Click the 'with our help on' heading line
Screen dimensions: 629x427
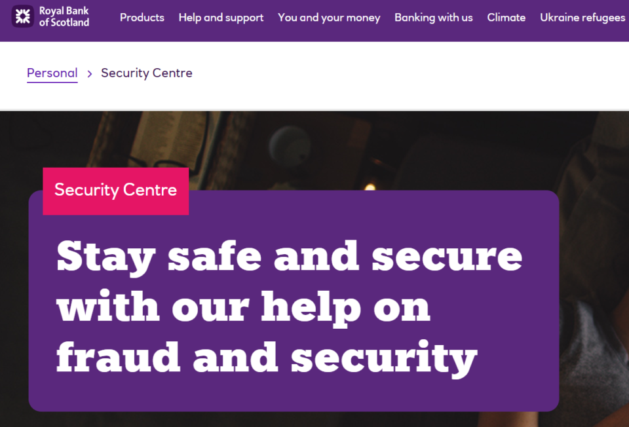click(x=243, y=308)
